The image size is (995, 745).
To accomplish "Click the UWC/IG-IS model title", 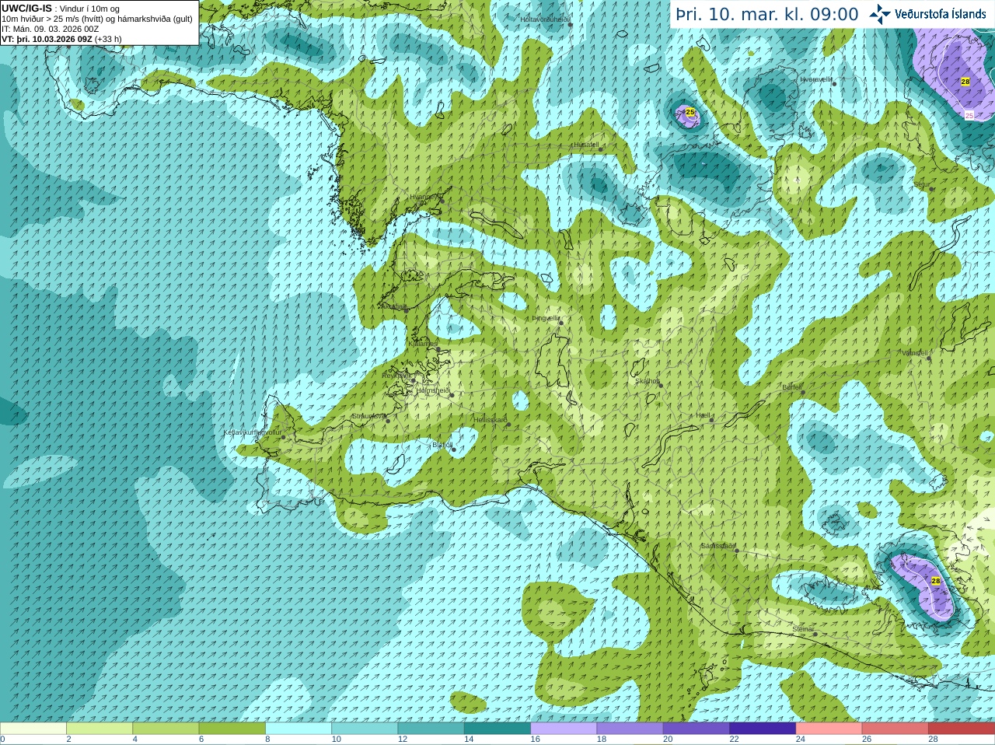I will point(26,9).
